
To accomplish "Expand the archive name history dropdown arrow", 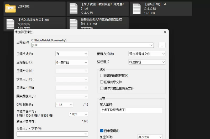I will 152,45.
